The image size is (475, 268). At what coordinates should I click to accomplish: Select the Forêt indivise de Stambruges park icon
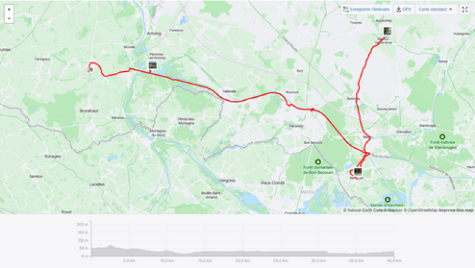tap(442, 137)
